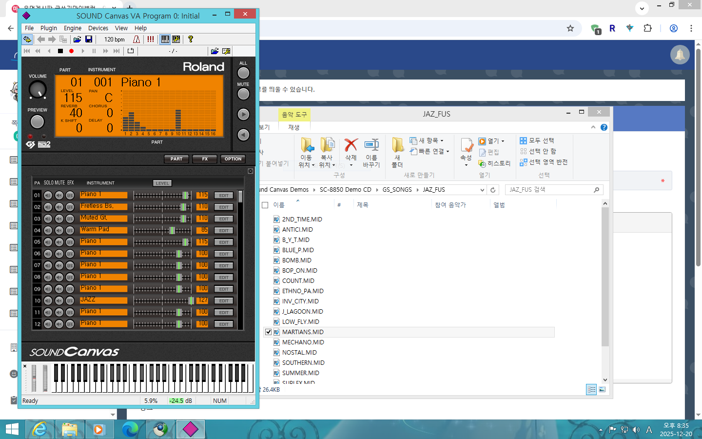The image size is (702, 439).
Task: Click the keyboard view toolbar icon
Action: coord(165,40)
